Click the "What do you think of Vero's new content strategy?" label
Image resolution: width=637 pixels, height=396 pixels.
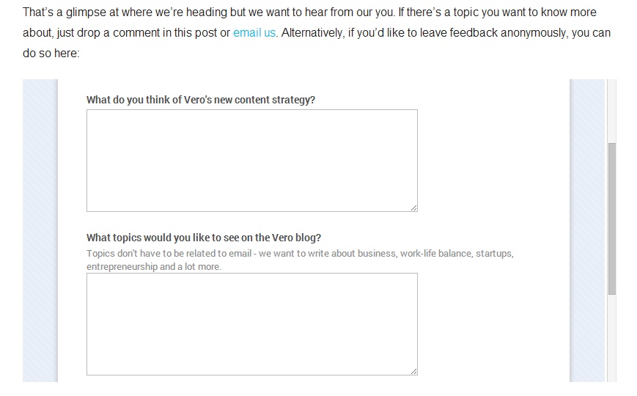(201, 100)
